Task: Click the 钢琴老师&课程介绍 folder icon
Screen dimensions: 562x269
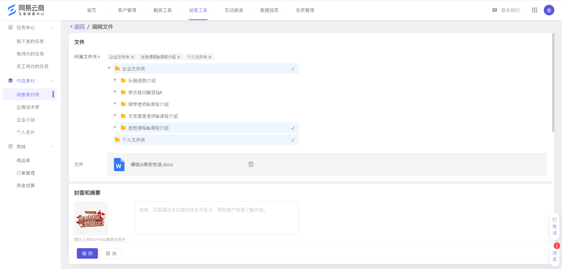Action: 123,104
